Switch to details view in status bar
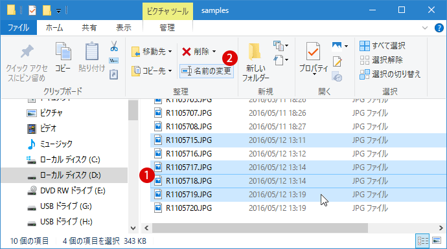The image size is (447, 249). 422,241
